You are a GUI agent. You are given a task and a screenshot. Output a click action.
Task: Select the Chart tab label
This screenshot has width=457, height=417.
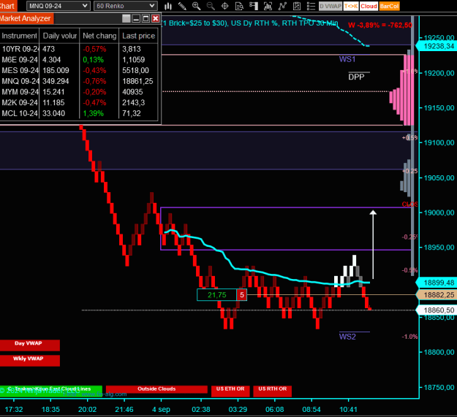(x=7, y=6)
